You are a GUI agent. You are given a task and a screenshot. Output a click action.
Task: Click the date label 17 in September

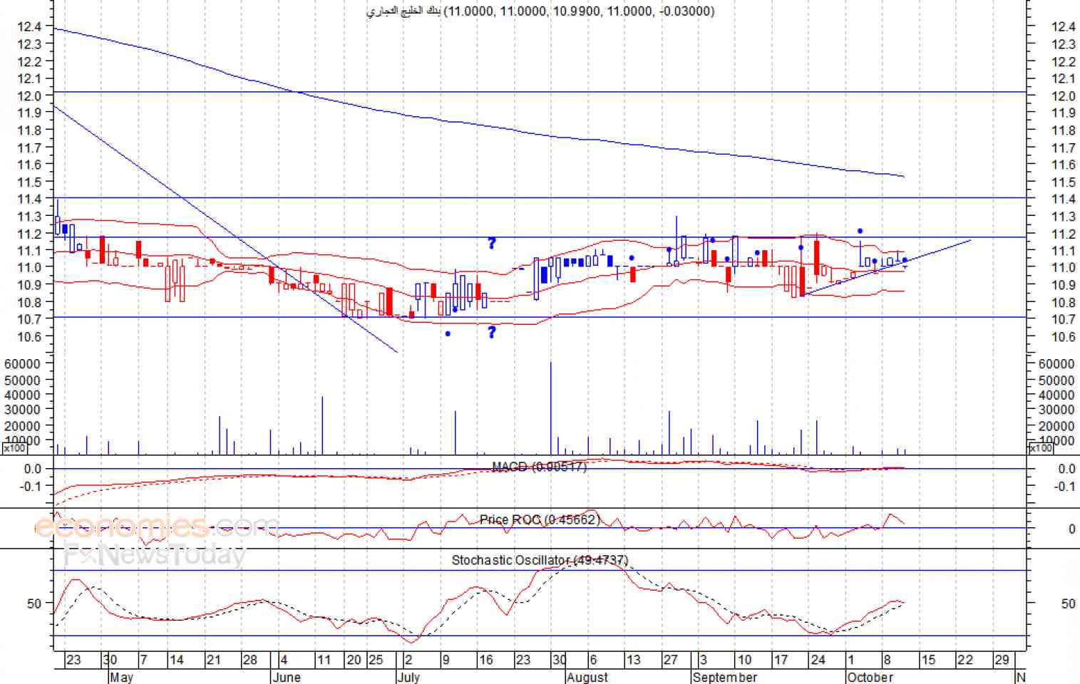coord(781,660)
